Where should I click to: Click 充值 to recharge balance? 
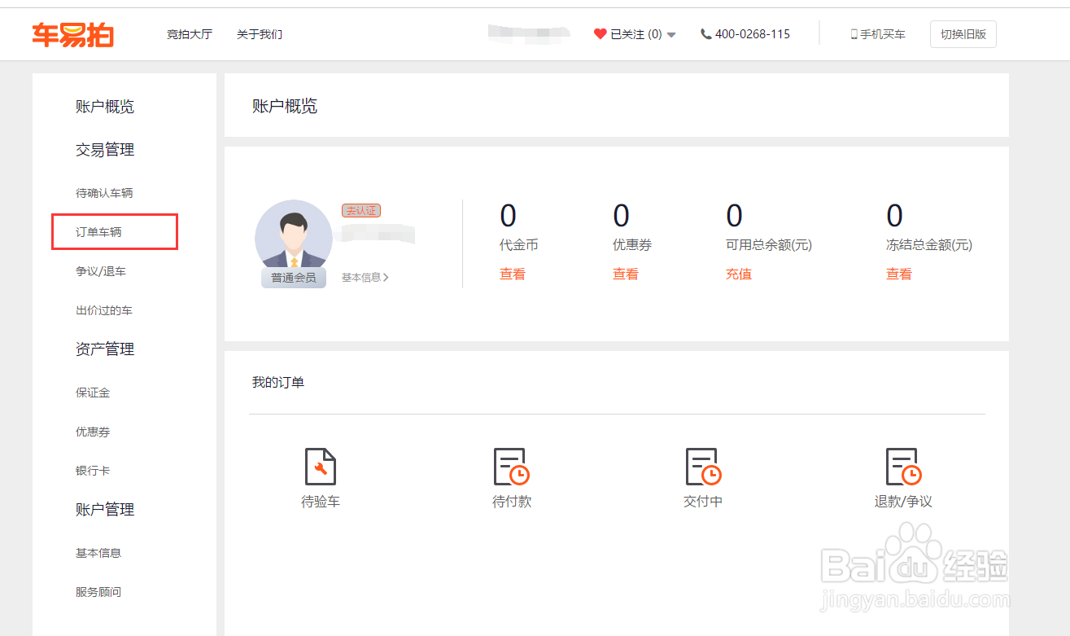pos(738,274)
